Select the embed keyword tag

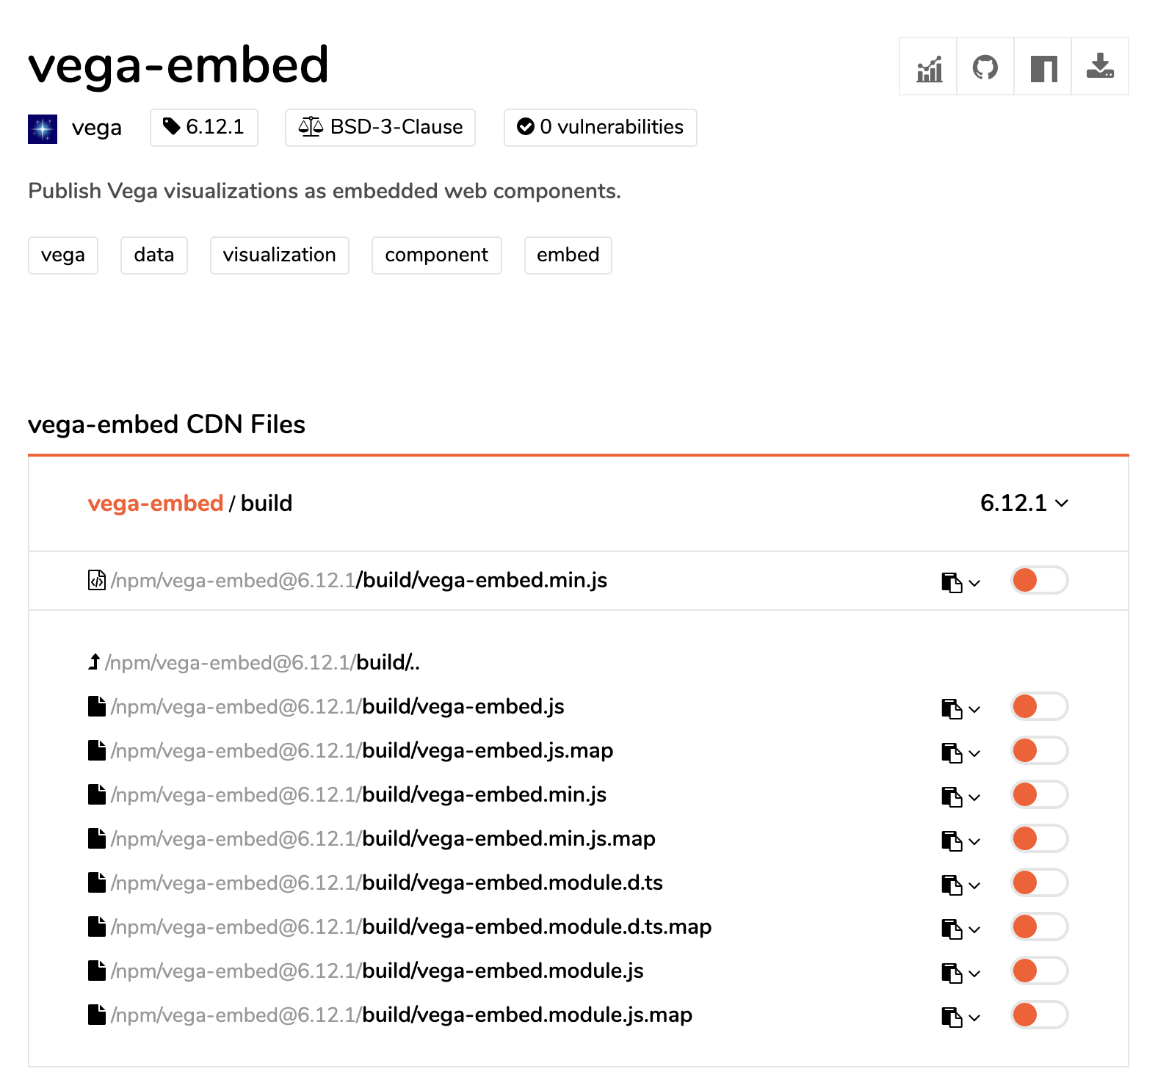pyautogui.click(x=568, y=255)
